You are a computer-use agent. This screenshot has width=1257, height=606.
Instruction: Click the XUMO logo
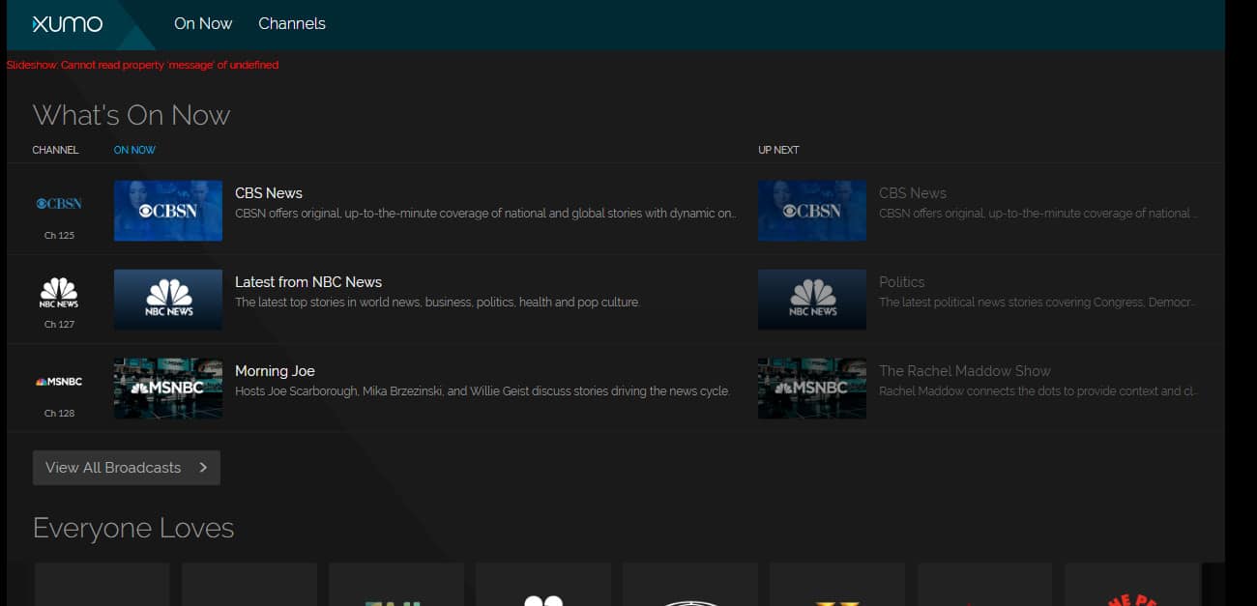(x=67, y=24)
